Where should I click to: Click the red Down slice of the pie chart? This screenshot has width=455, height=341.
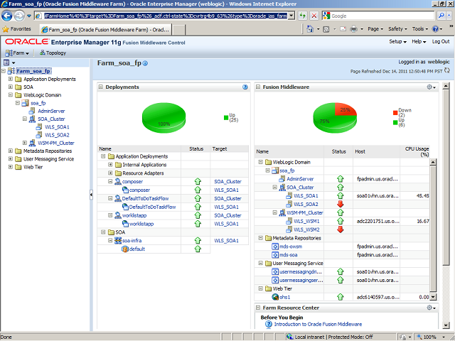[x=346, y=110]
